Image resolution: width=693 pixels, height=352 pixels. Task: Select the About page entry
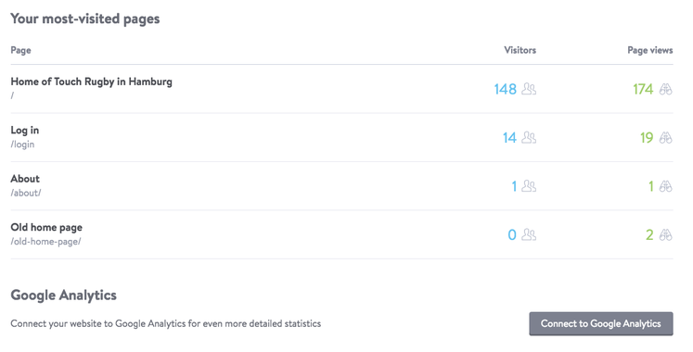(25, 179)
